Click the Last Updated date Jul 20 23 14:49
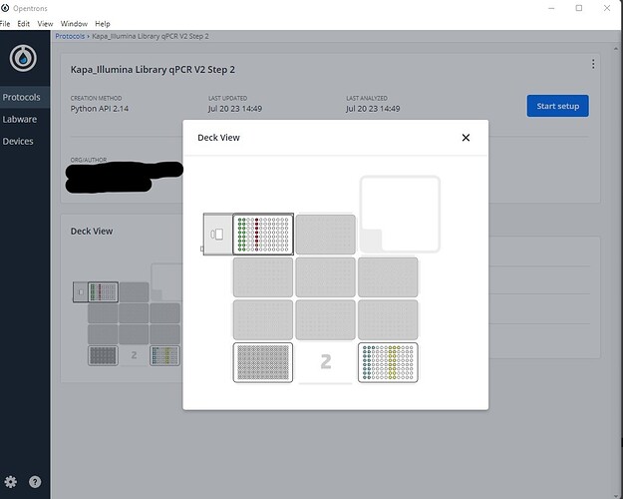 coord(235,109)
